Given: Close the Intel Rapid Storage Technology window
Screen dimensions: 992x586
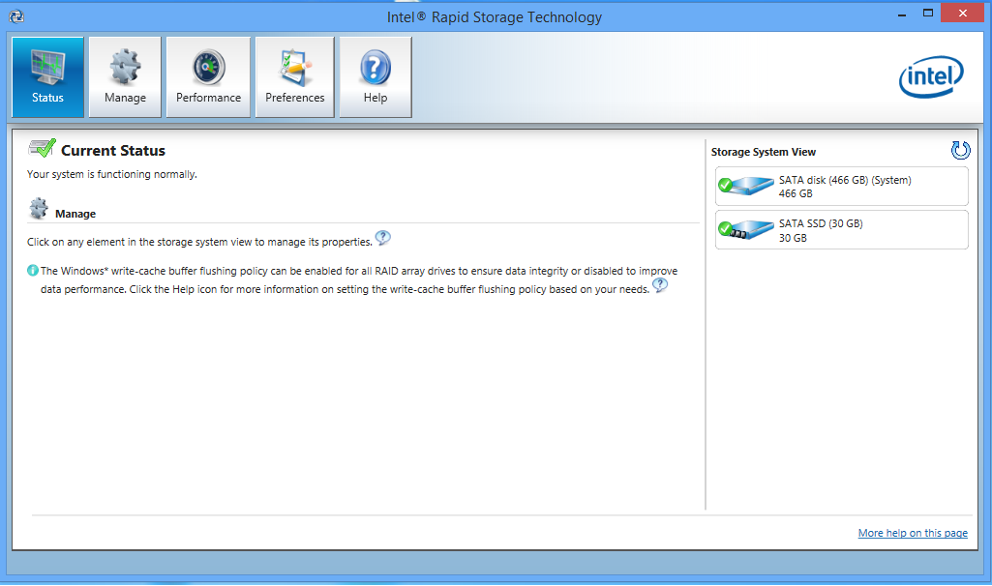Looking at the screenshot, I should point(962,14).
